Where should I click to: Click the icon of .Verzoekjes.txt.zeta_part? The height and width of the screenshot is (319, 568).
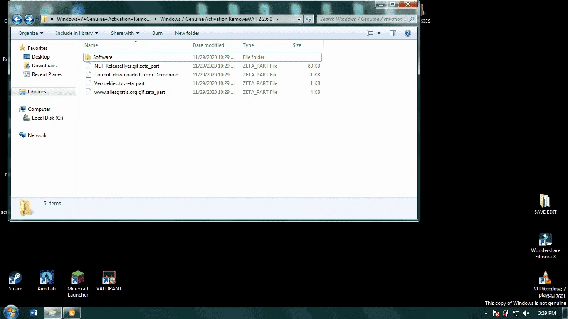point(88,83)
